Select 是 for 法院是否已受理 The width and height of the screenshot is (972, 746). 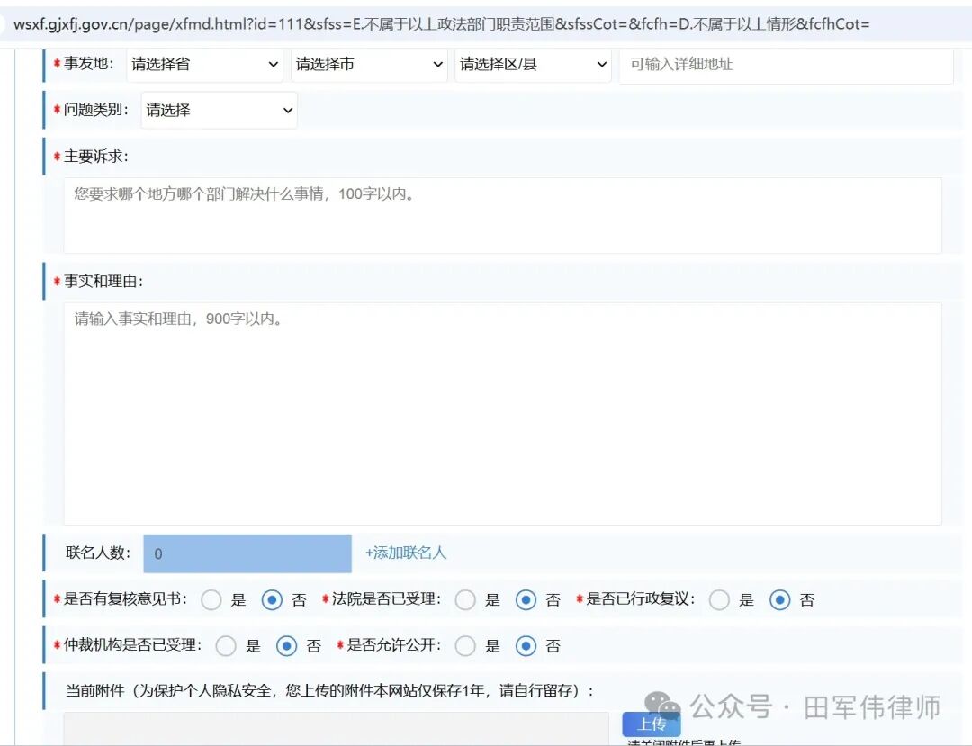pos(465,599)
